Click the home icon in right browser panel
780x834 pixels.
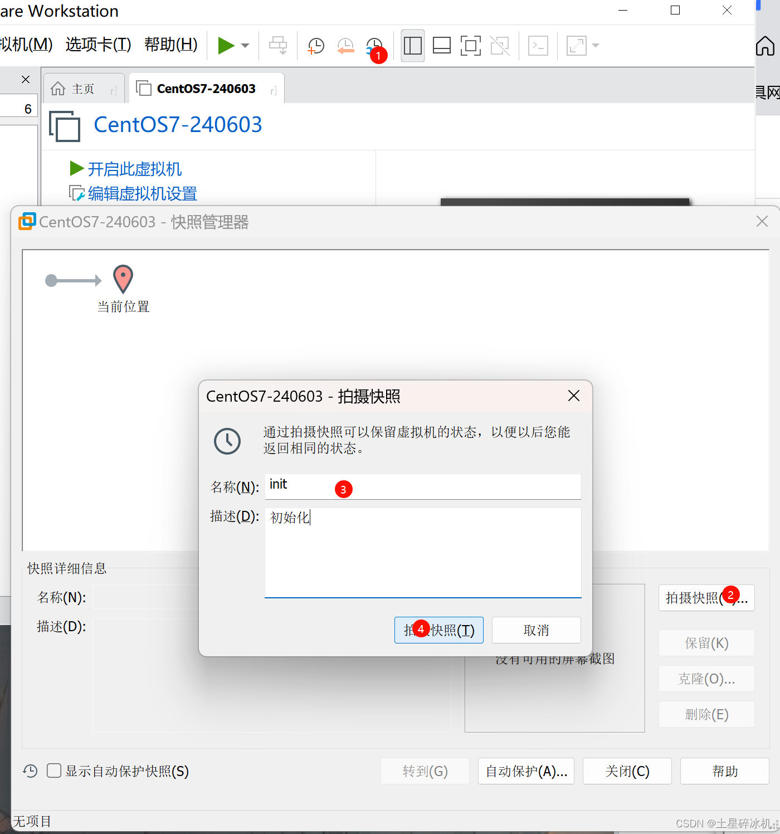pos(765,46)
